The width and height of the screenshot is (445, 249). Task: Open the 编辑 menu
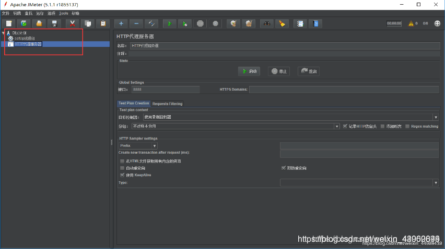[x=17, y=14]
